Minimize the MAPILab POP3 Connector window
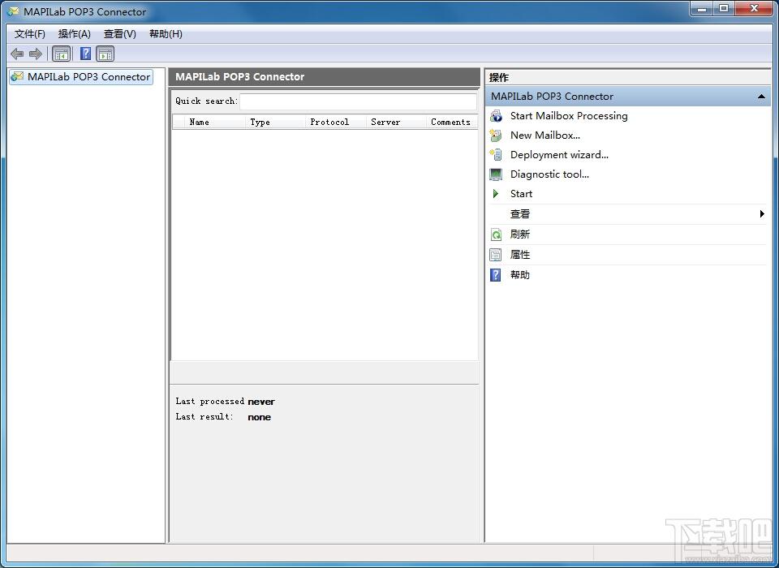This screenshot has width=779, height=568. pos(702,8)
